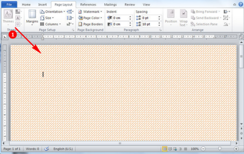Click the Indent Right input field
Screen dimensions: 244x154
click(120, 24)
